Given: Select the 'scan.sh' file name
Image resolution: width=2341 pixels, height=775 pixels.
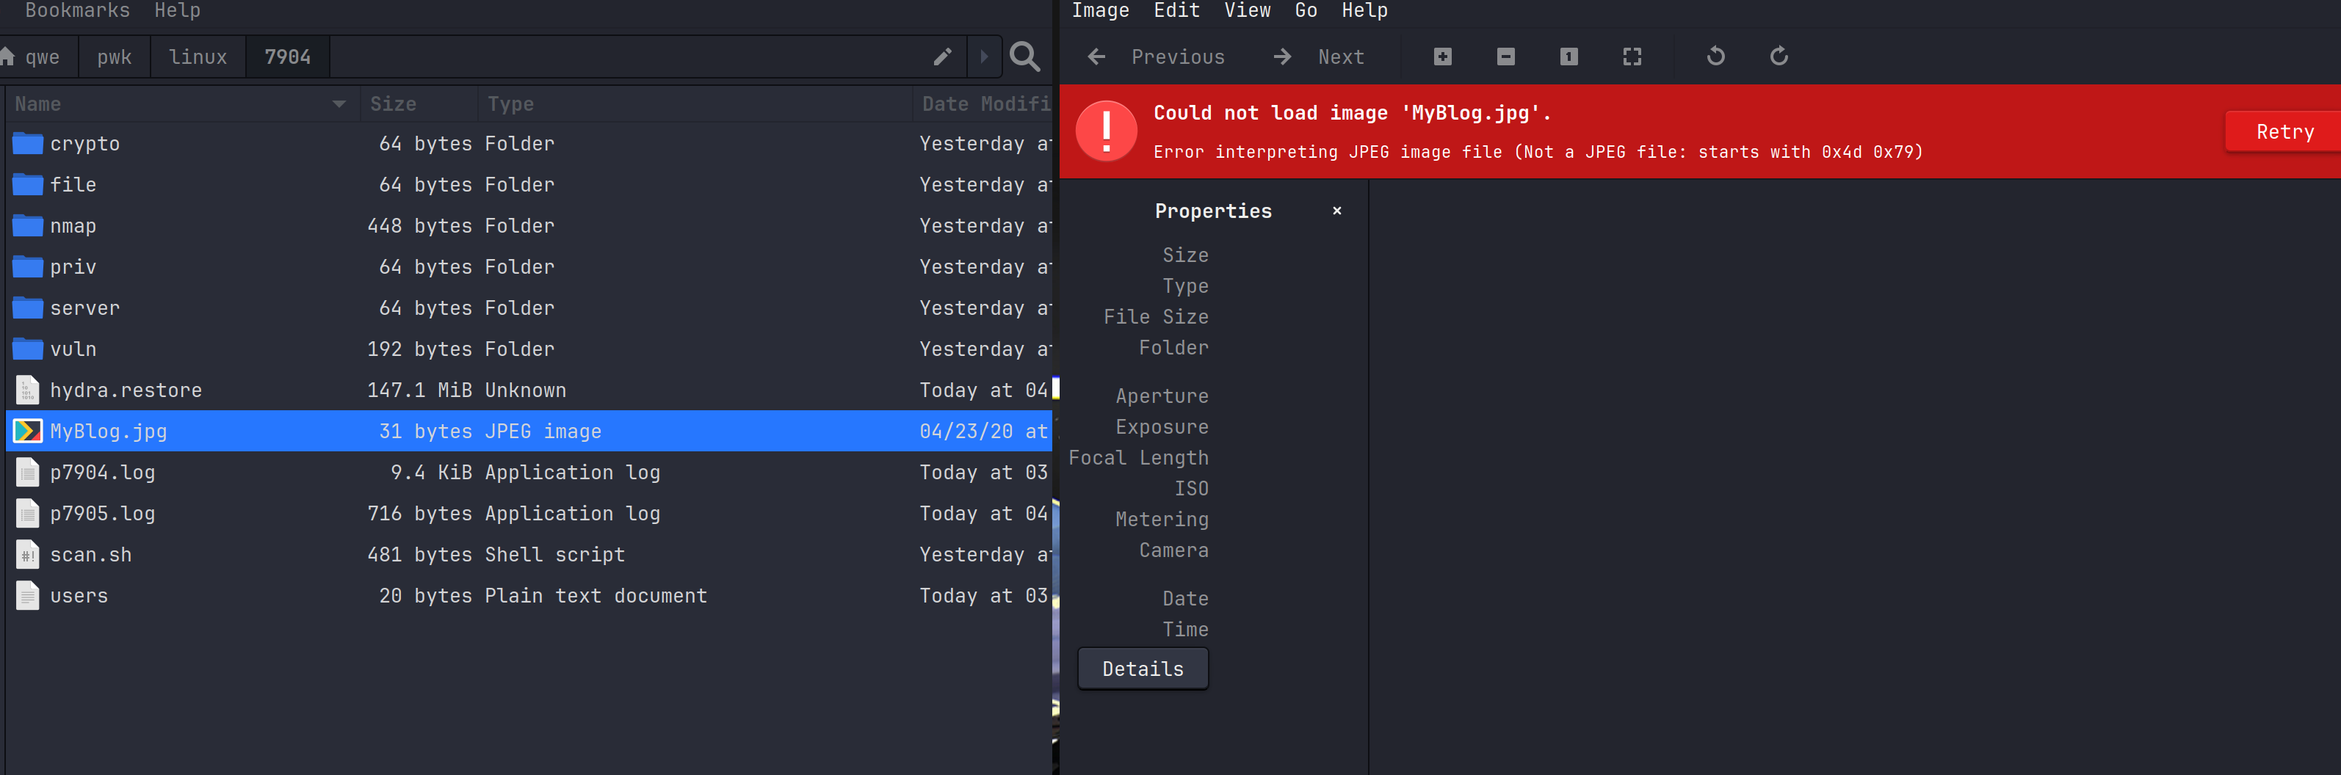Looking at the screenshot, I should (x=91, y=554).
